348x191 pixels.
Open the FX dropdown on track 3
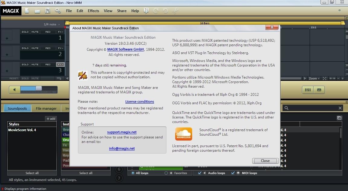tap(60, 64)
